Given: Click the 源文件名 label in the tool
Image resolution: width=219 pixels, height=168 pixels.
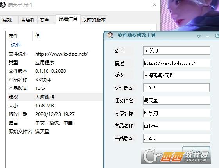Looking at the screenshot, I should [x=124, y=101].
